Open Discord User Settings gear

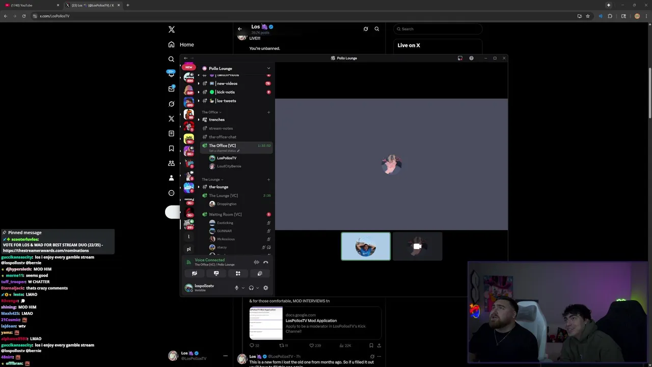(x=265, y=288)
